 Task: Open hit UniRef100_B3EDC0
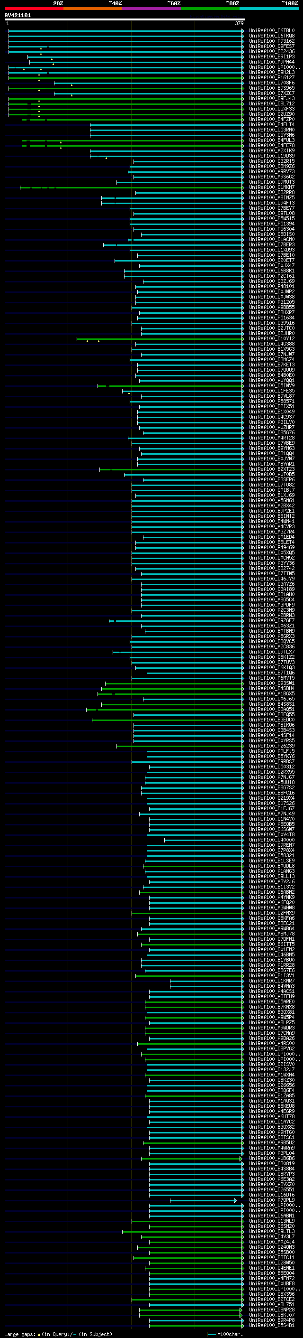point(272,720)
